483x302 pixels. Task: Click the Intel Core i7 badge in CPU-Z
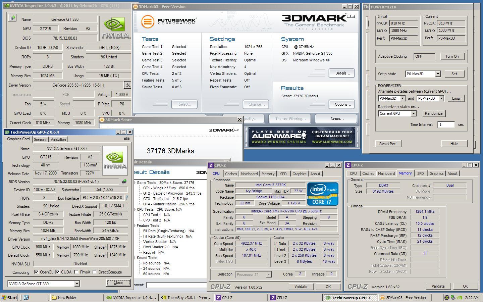pyautogui.click(x=323, y=194)
